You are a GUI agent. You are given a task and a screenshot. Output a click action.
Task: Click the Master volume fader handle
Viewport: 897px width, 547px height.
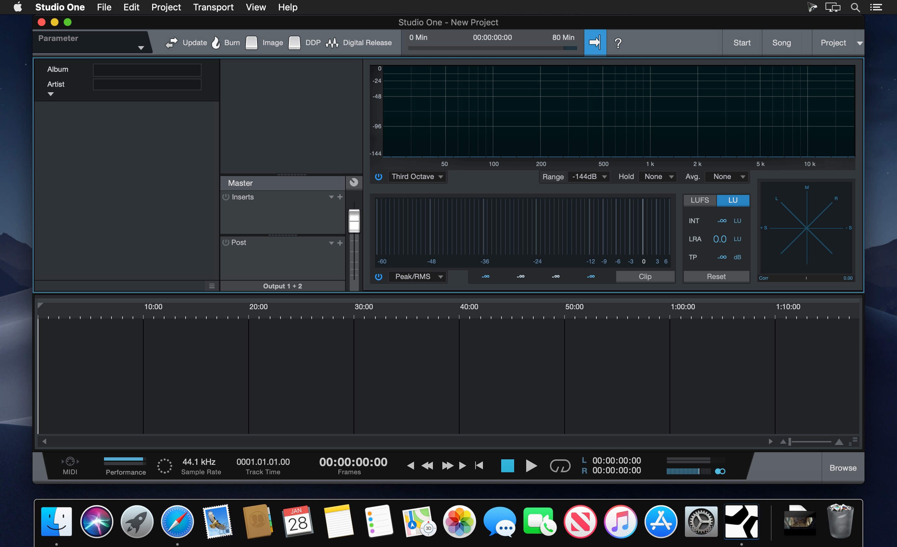coord(354,221)
